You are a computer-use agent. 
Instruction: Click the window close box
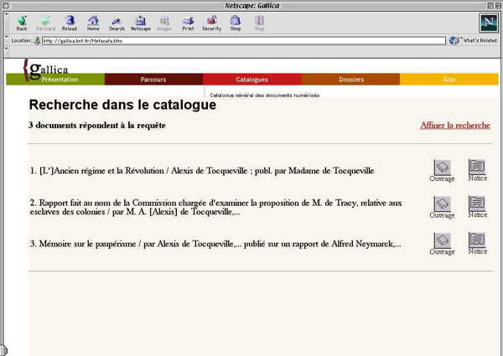(6, 6)
